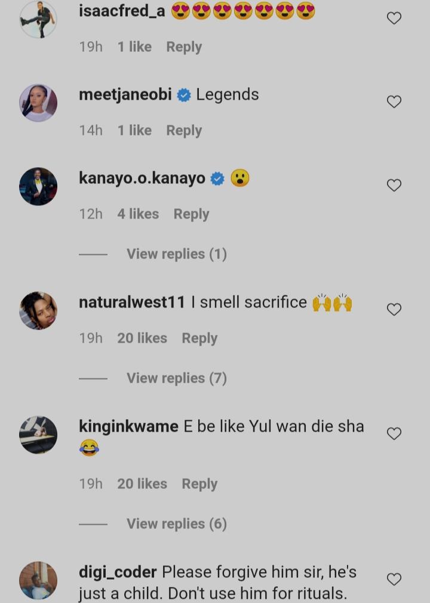The image size is (430, 603).
Task: Like the isaacfred_a comment with heart
Action: click(x=394, y=19)
